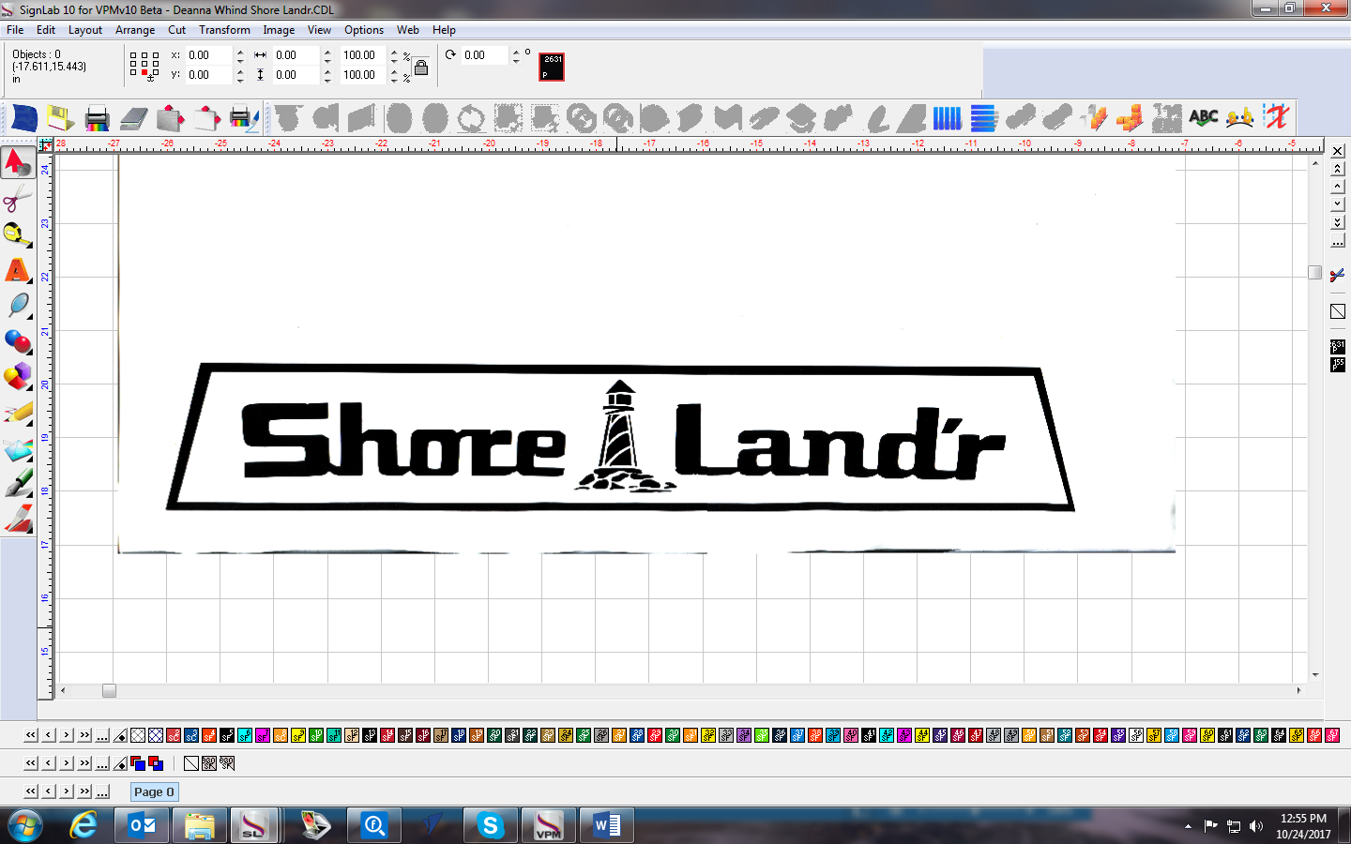This screenshot has width=1351, height=844.
Task: Pick the green pen tool in the left toolbox
Action: pos(17,484)
